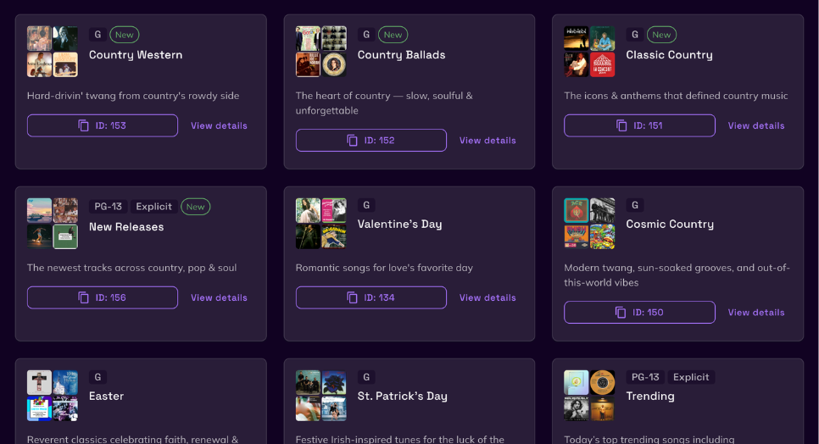Click the New badge on New Releases
The width and height of the screenshot is (819, 444).
(195, 207)
